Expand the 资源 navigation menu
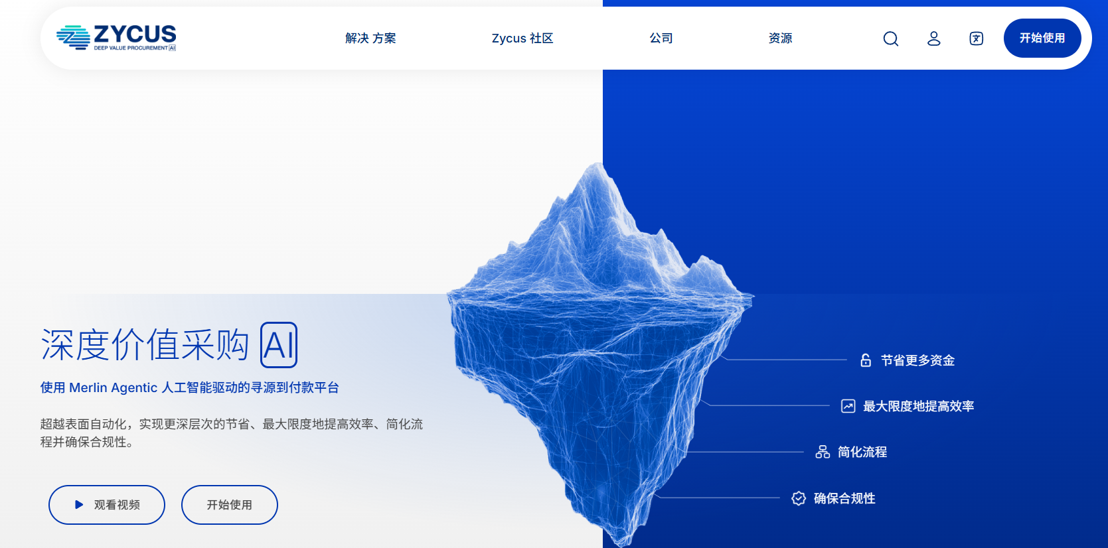This screenshot has width=1108, height=548. tap(780, 38)
